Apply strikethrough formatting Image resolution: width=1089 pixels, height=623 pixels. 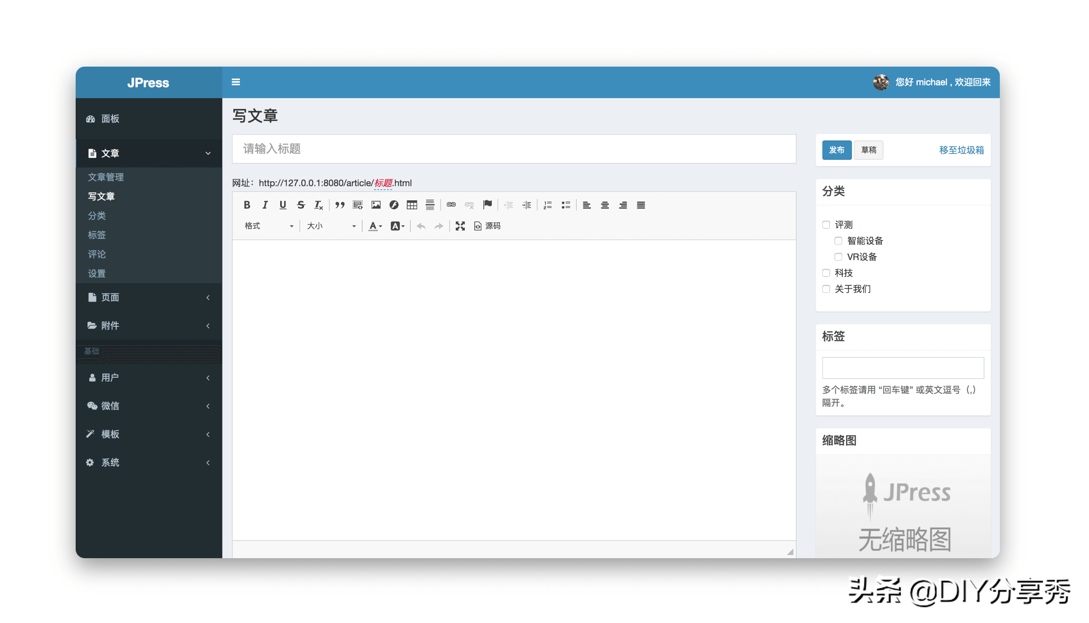[x=301, y=205]
